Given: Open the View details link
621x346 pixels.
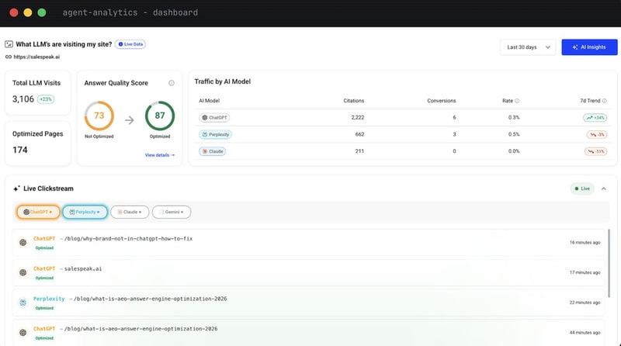Looking at the screenshot, I should (159, 155).
